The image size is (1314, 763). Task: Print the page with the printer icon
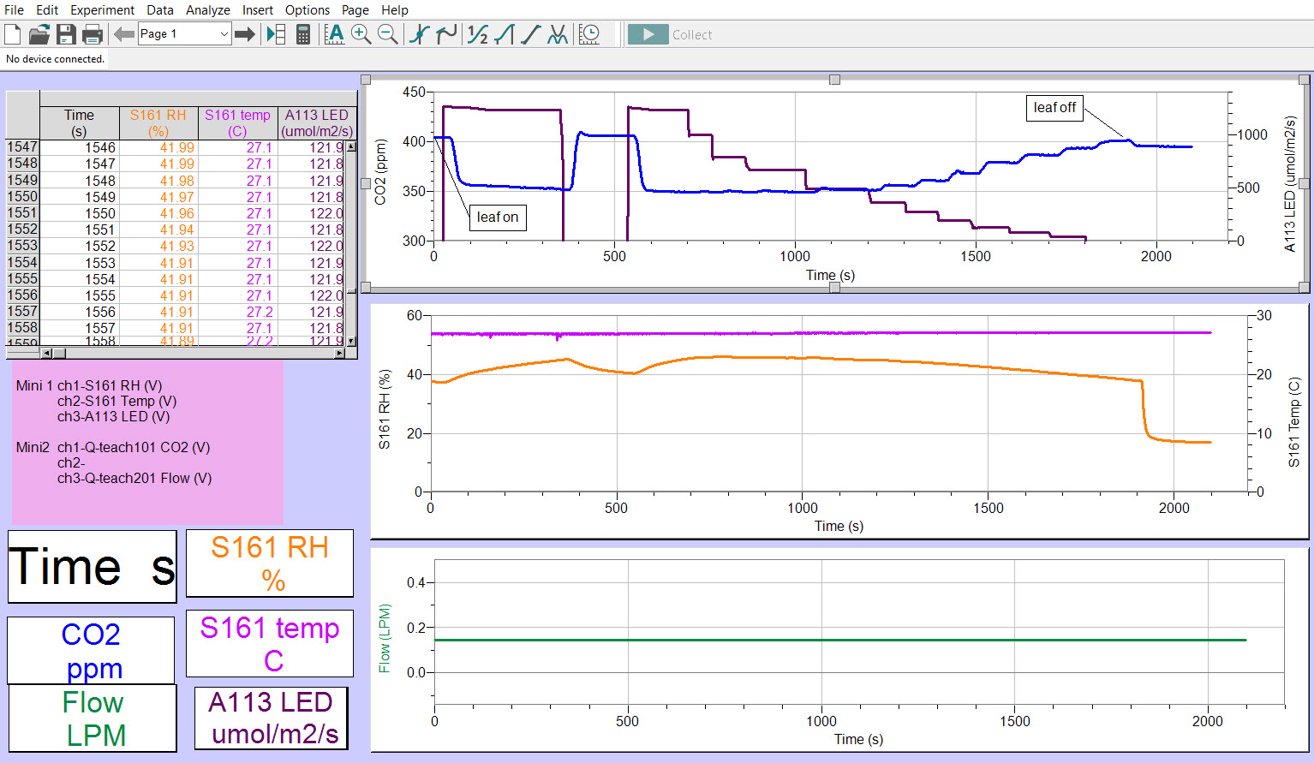93,34
